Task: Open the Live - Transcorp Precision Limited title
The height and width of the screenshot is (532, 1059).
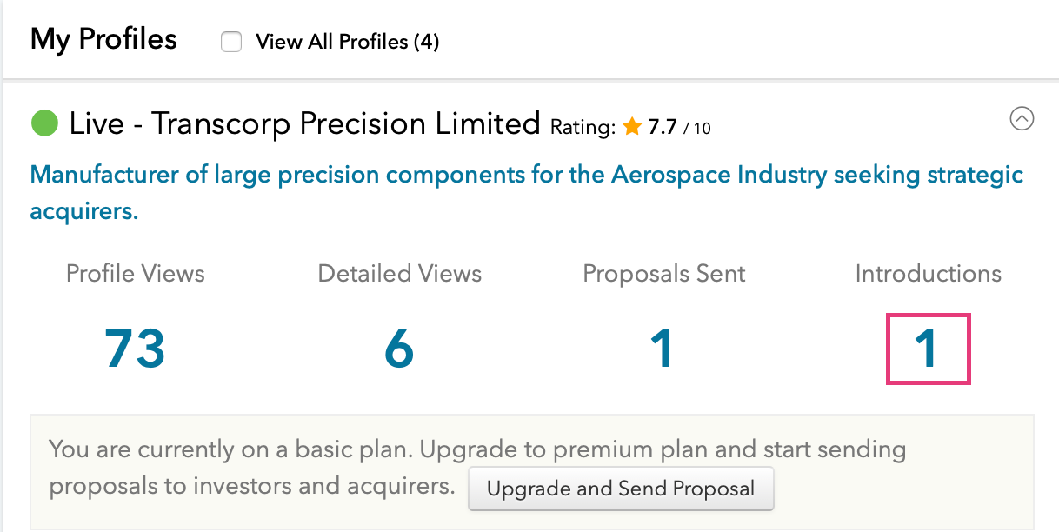Action: coord(304,123)
